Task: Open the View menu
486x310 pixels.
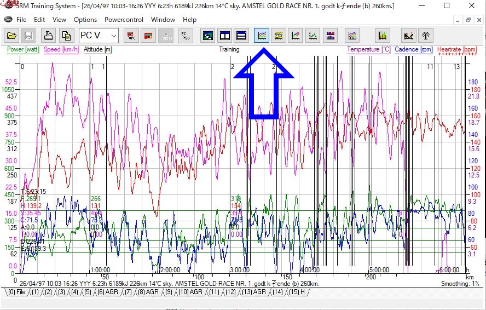Action: [59, 20]
